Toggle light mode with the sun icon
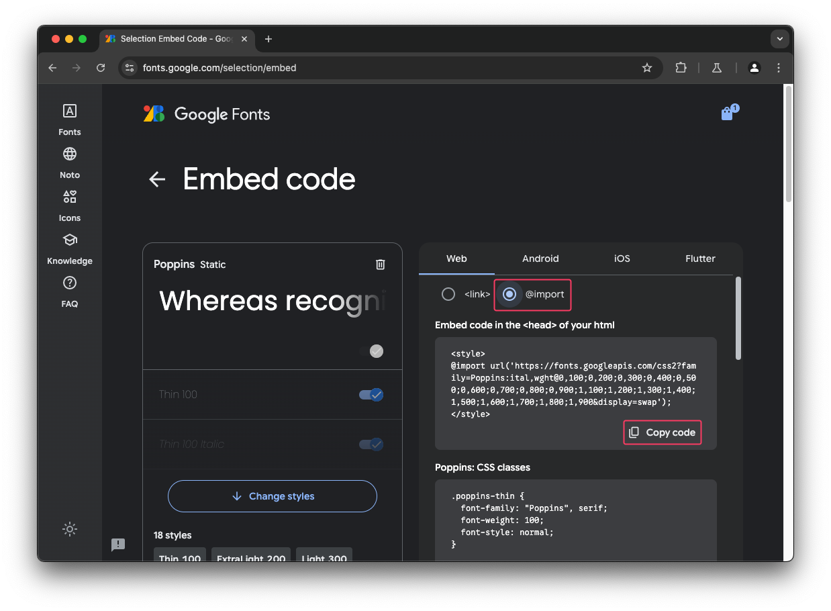This screenshot has width=831, height=611. [69, 529]
